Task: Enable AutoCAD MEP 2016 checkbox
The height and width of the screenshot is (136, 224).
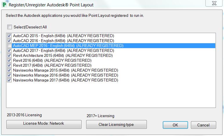Action: (x=9, y=46)
